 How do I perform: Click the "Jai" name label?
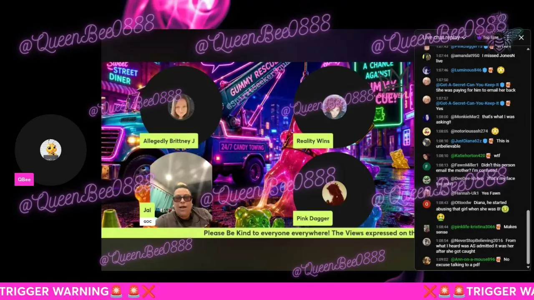click(147, 210)
